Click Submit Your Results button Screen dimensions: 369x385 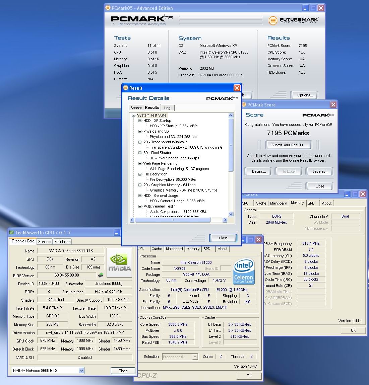(289, 145)
